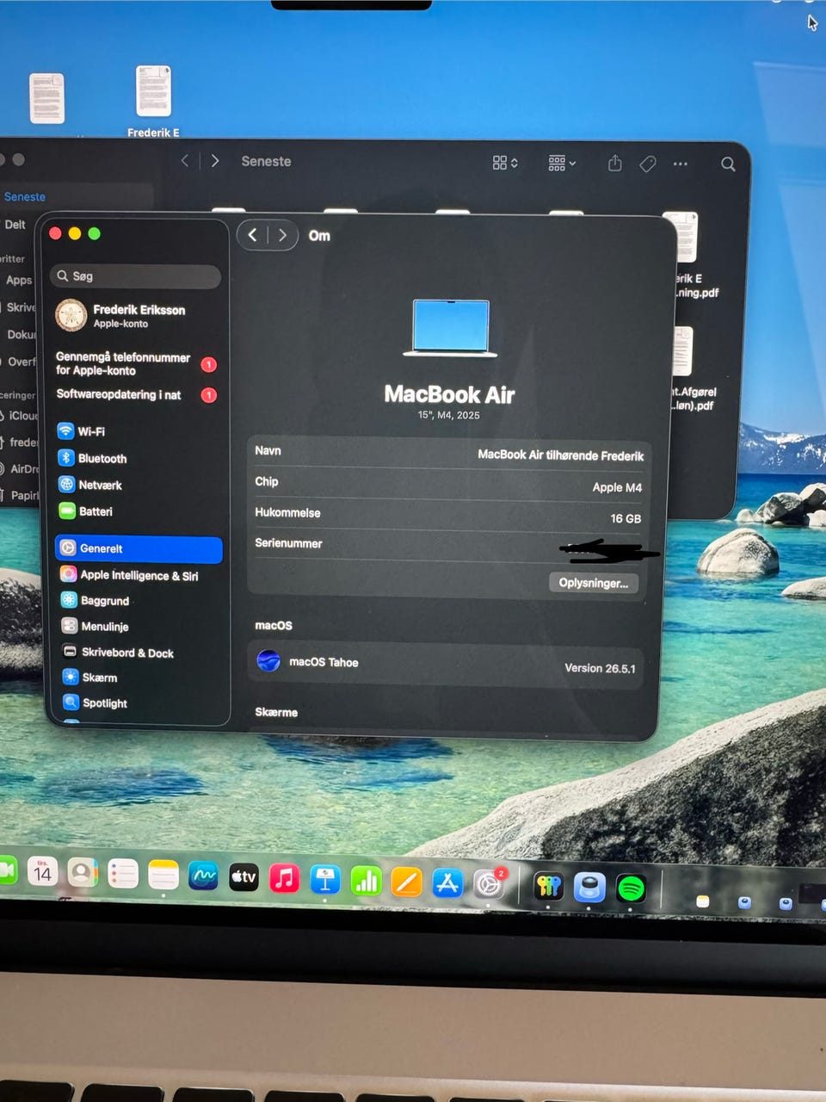The height and width of the screenshot is (1102, 826).
Task: Click the share icon in Finder toolbar
Action: [x=614, y=163]
